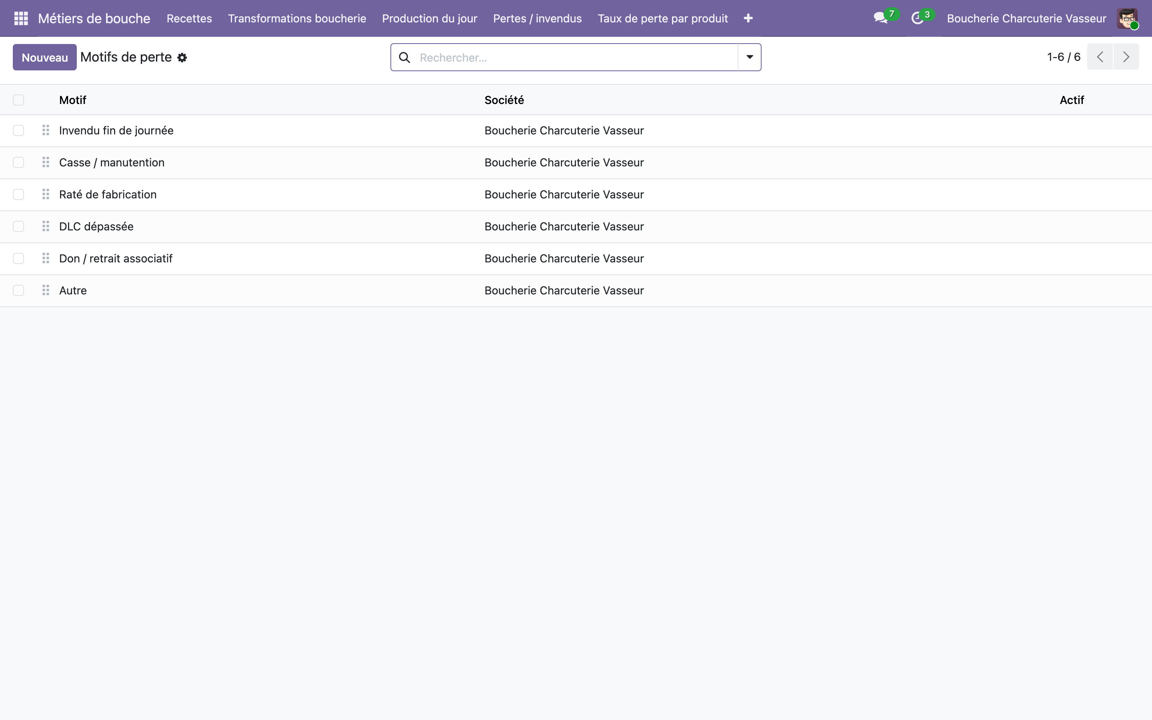Check the Casse / manutention row
This screenshot has height=720, width=1152.
click(18, 162)
